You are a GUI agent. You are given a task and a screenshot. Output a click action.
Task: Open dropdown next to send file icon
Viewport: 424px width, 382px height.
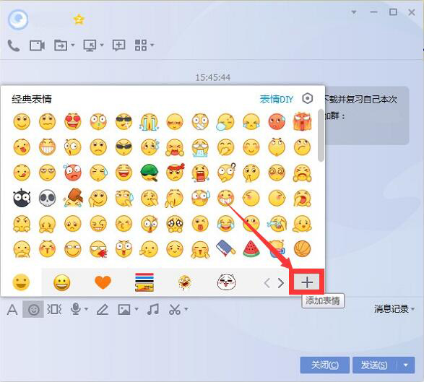point(73,45)
